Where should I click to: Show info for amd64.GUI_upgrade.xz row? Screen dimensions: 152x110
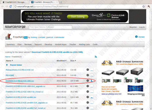(x=88, y=102)
